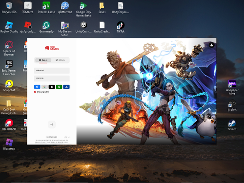
Task: Switch to the QR Code tab
Action: [60, 60]
